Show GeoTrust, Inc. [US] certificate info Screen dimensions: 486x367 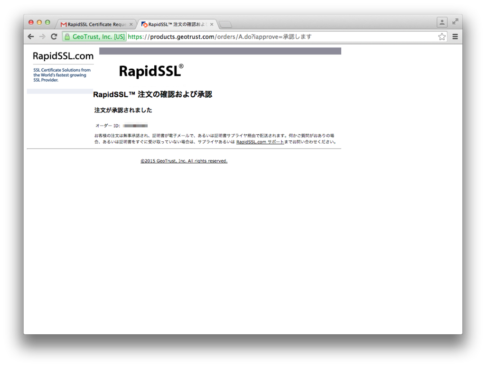[94, 37]
